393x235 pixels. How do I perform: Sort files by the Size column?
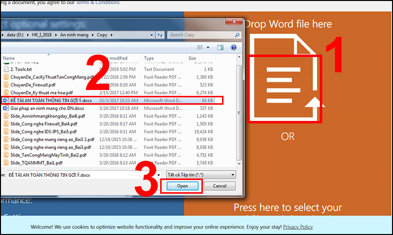coord(192,58)
